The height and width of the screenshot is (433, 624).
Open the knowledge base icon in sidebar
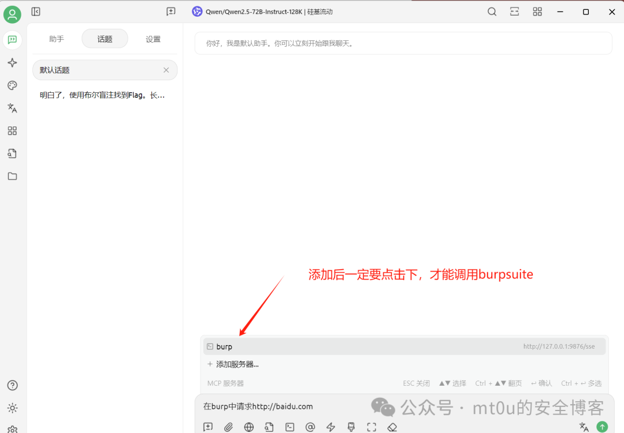click(x=12, y=154)
